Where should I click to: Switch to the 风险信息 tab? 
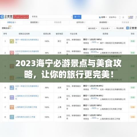[58, 22]
